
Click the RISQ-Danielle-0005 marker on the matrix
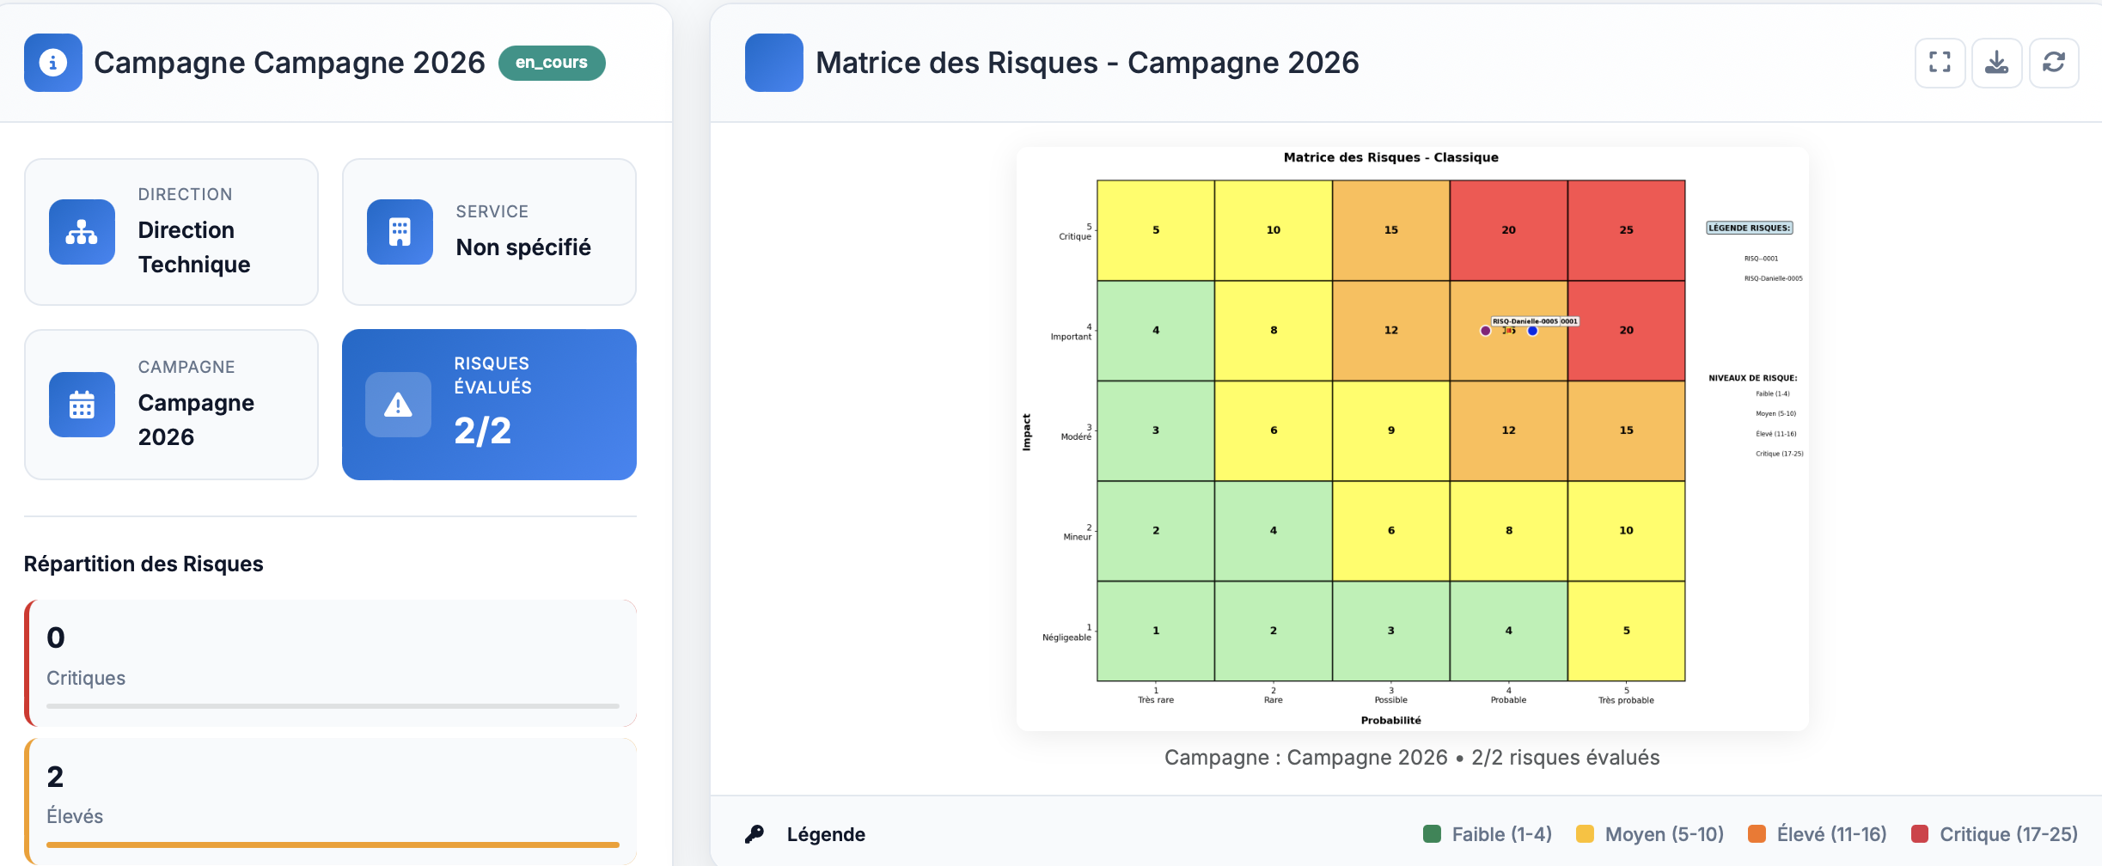point(1485,330)
